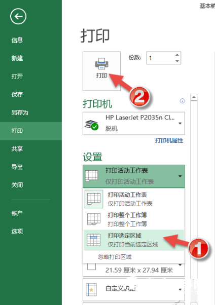
Task: Click the printer info icon
Action: click(x=182, y=101)
